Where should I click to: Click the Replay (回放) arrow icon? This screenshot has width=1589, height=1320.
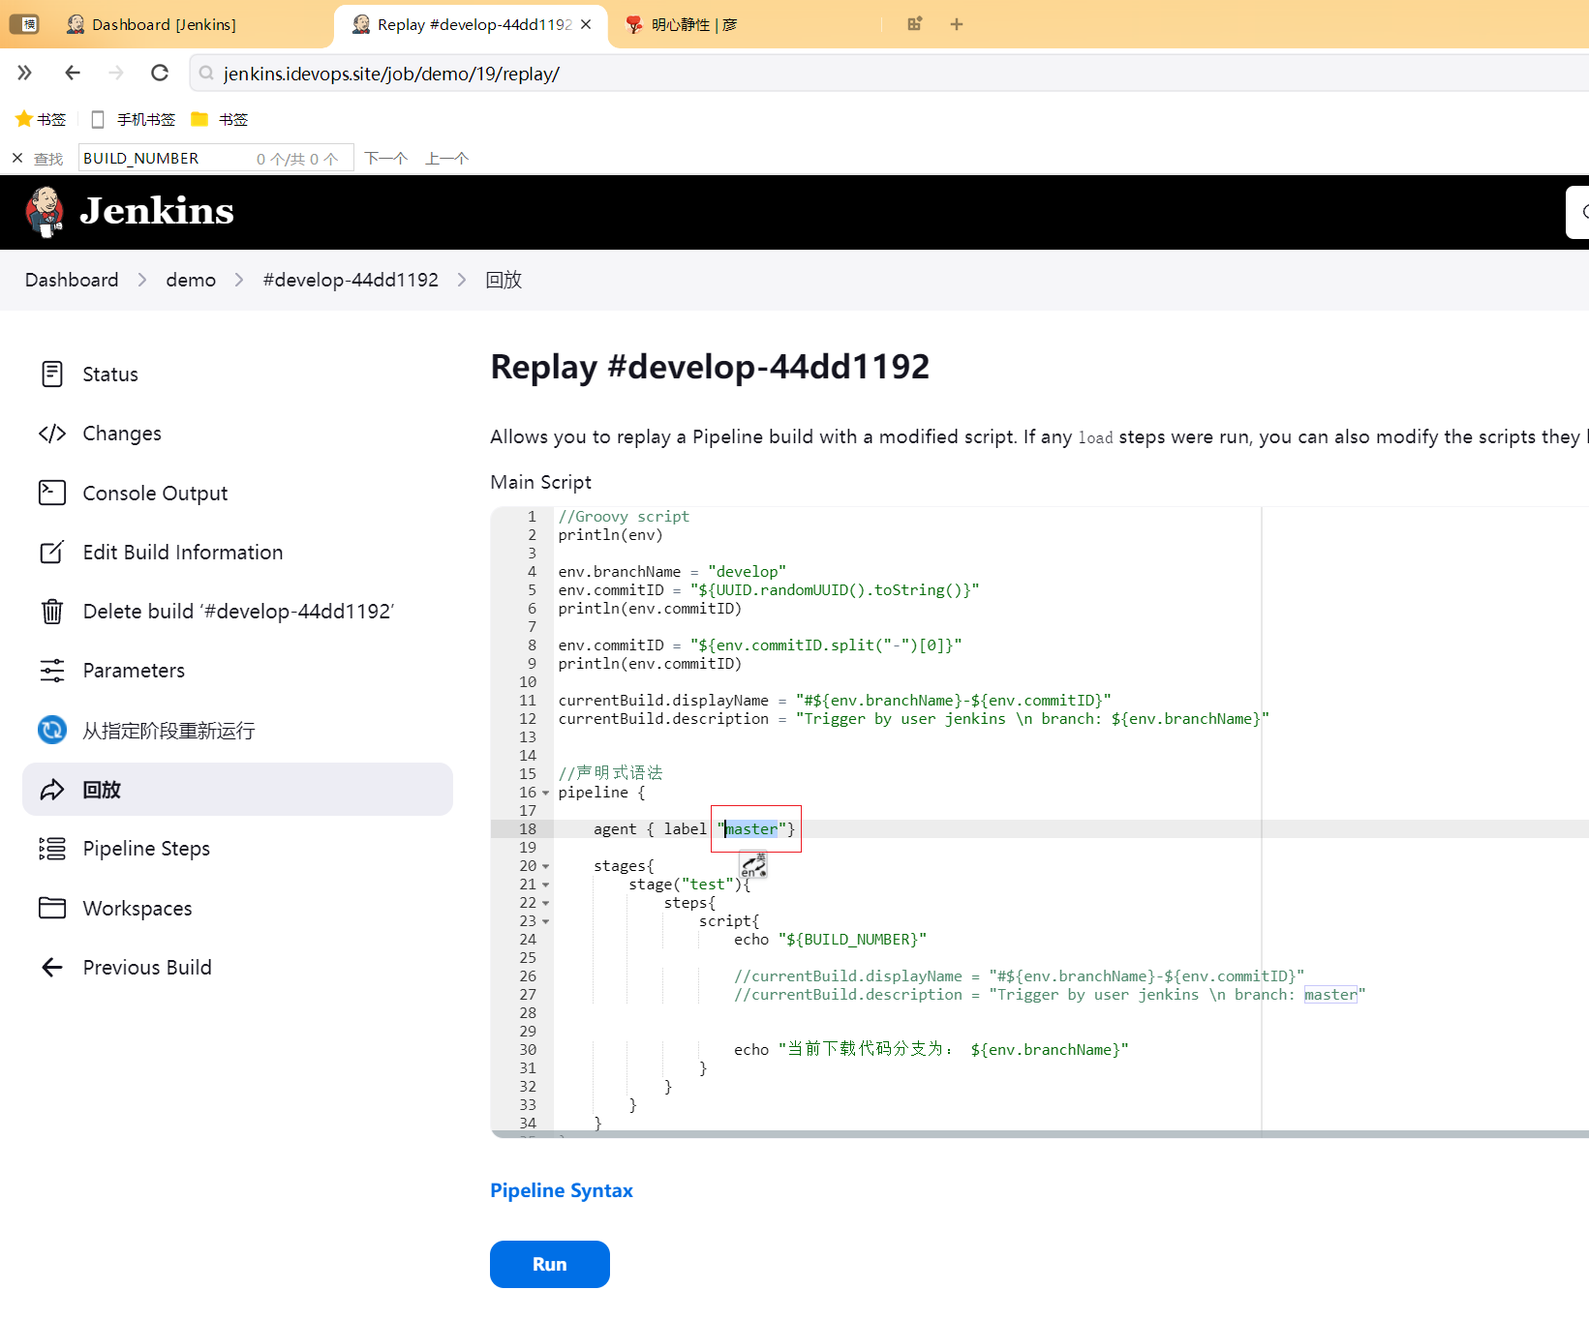pos(52,790)
